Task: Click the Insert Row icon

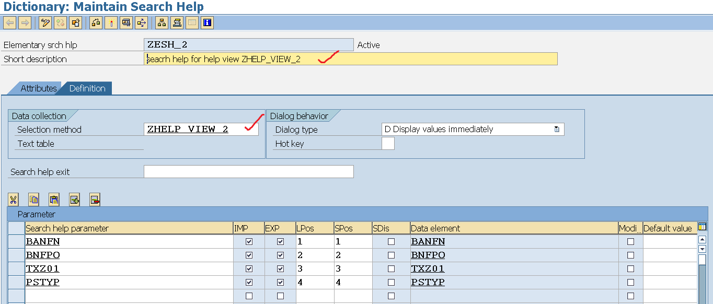Action: (74, 199)
